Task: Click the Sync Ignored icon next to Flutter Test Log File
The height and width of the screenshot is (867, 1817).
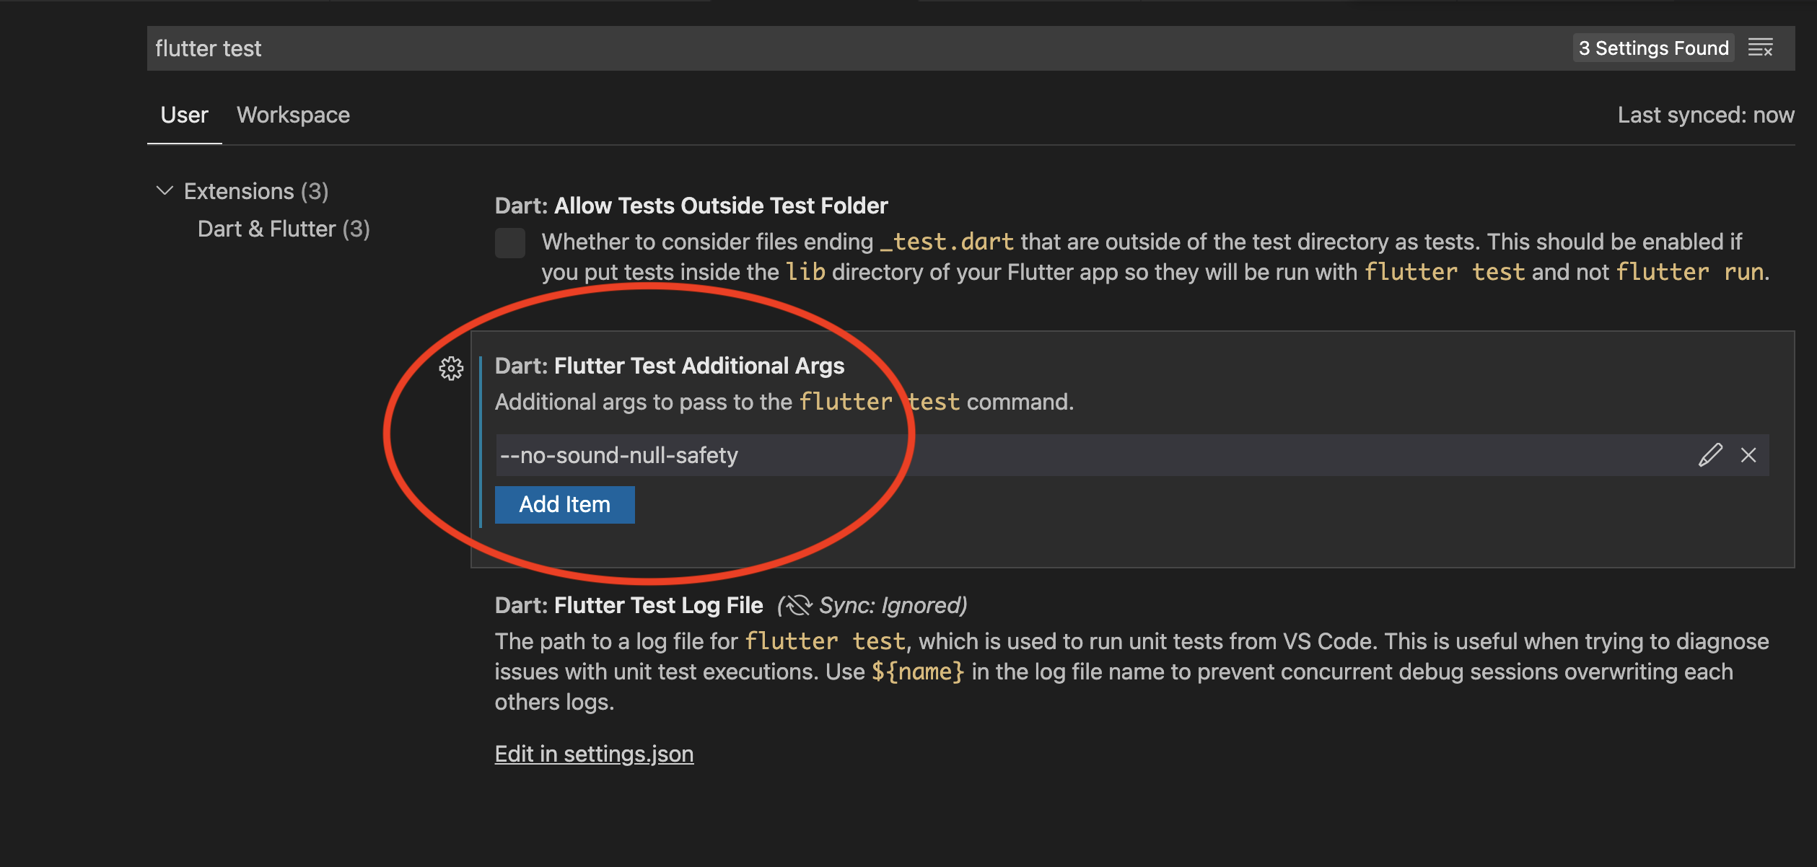Action: coord(797,605)
